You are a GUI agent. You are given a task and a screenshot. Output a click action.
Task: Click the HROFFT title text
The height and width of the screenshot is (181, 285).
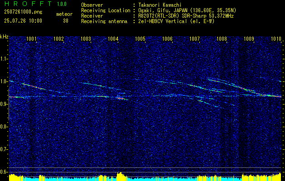pyautogui.click(x=28, y=3)
